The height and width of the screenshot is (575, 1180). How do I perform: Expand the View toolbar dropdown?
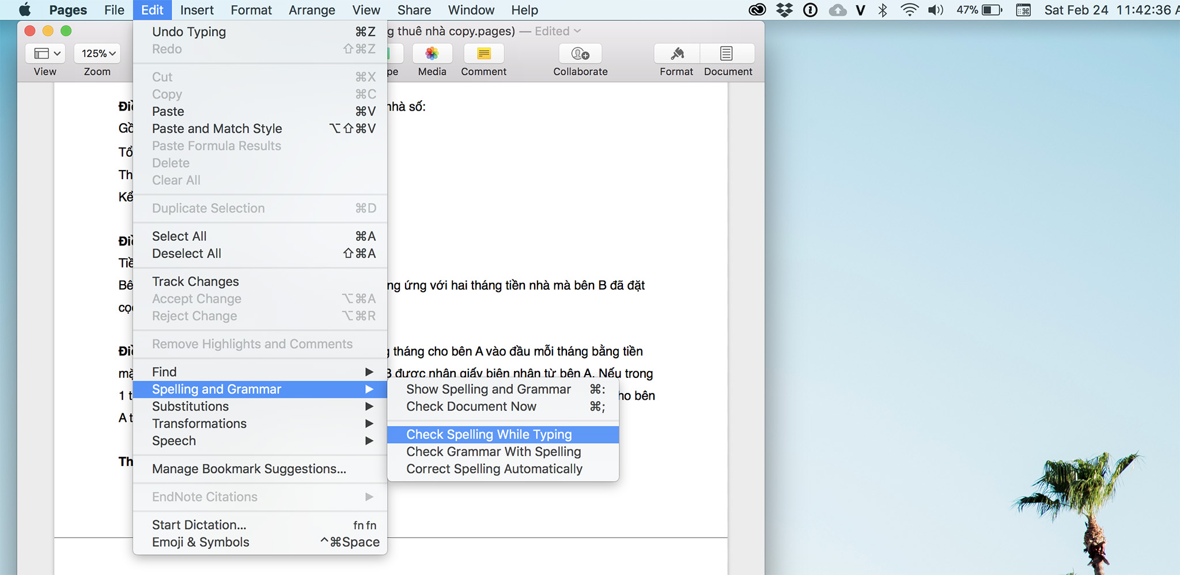coord(46,54)
